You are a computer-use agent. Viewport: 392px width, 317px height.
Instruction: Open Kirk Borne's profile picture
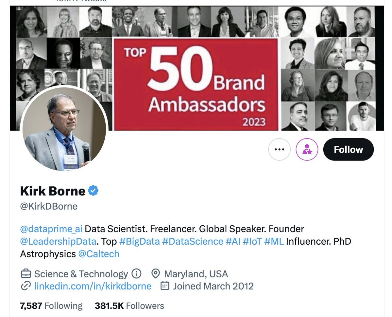pos(64,128)
